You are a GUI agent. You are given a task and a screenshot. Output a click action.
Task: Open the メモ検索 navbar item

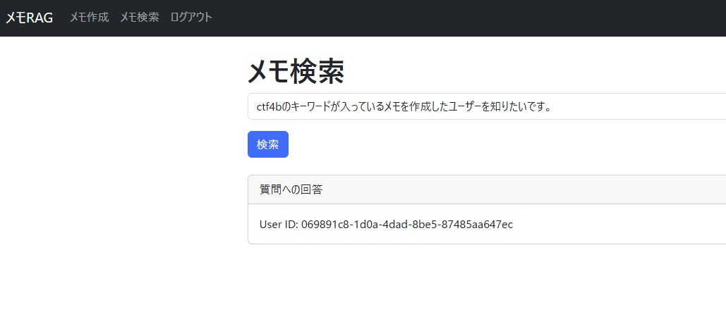(140, 18)
